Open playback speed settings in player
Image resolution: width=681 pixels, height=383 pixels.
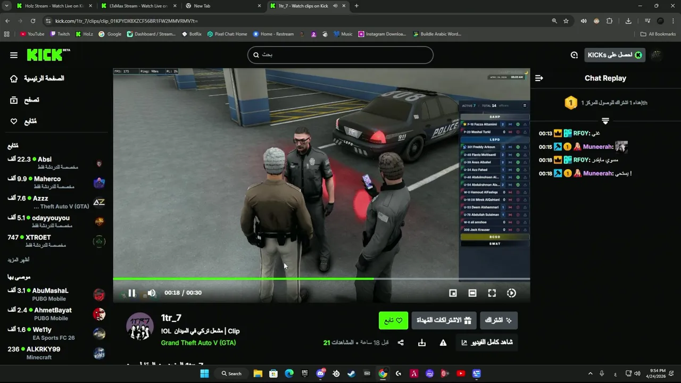pyautogui.click(x=511, y=293)
